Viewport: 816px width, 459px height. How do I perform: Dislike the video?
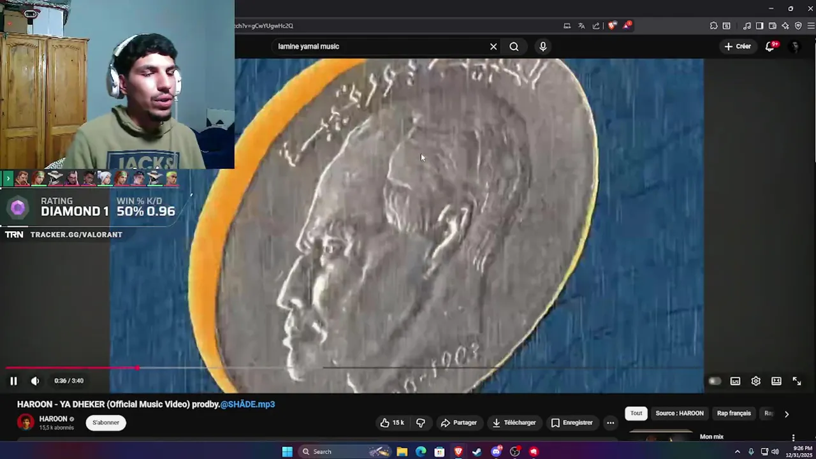pyautogui.click(x=420, y=423)
